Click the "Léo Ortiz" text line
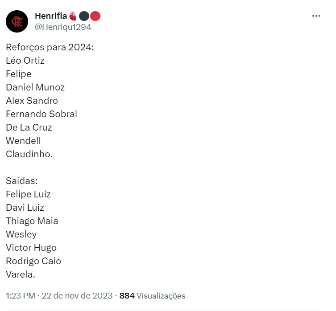This screenshot has height=311, width=336. click(x=25, y=61)
